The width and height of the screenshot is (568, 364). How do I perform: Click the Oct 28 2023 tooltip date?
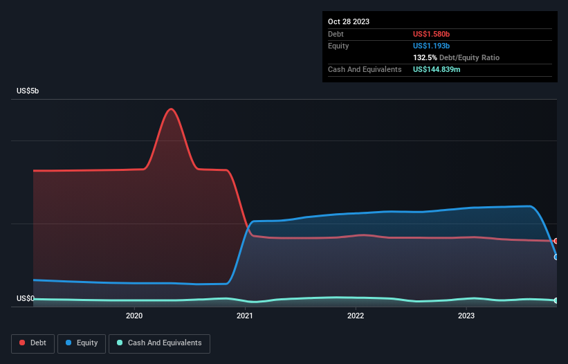click(x=349, y=21)
